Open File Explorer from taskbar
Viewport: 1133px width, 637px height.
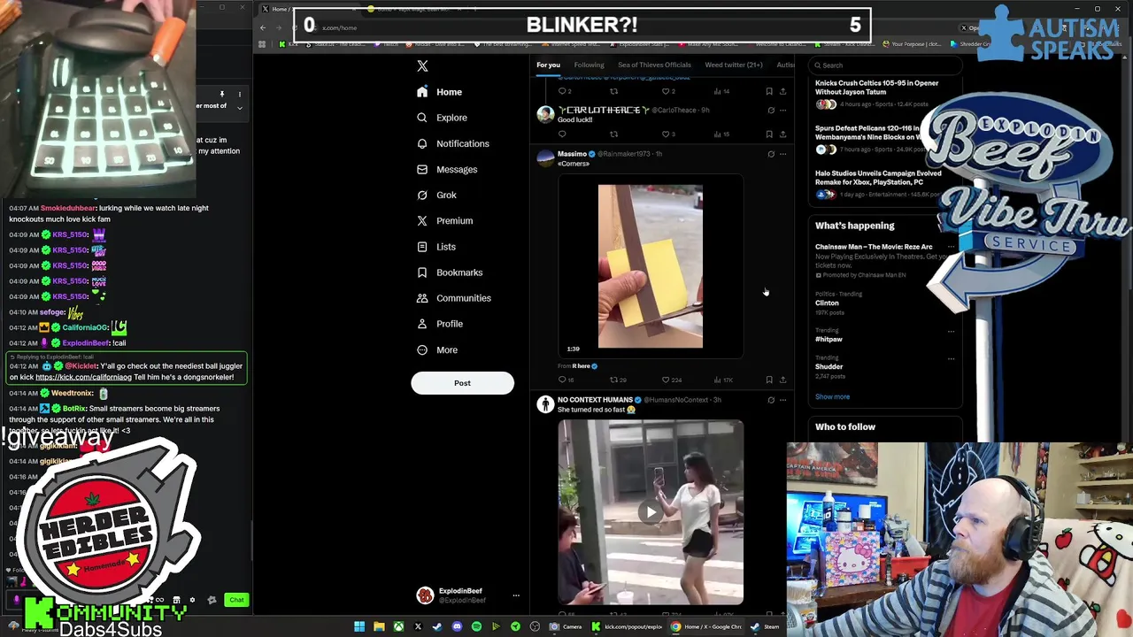click(379, 627)
